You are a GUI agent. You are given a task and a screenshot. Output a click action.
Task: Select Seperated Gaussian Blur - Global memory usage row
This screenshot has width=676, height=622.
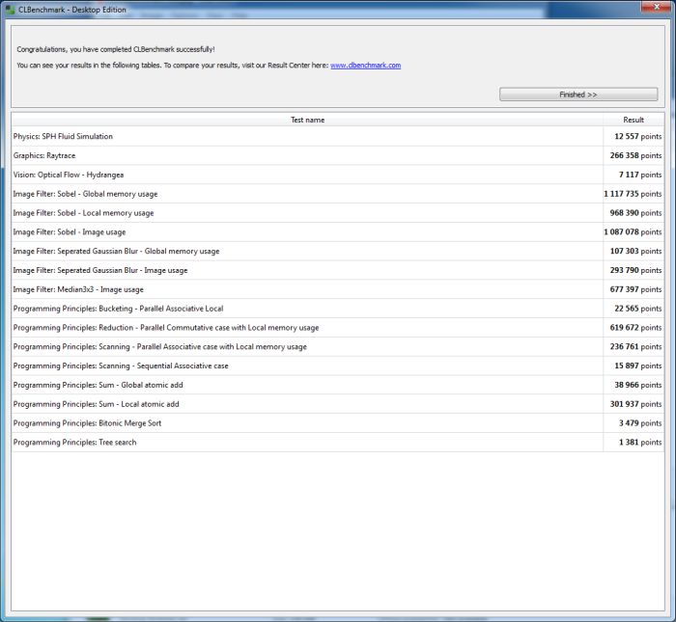[x=338, y=251]
